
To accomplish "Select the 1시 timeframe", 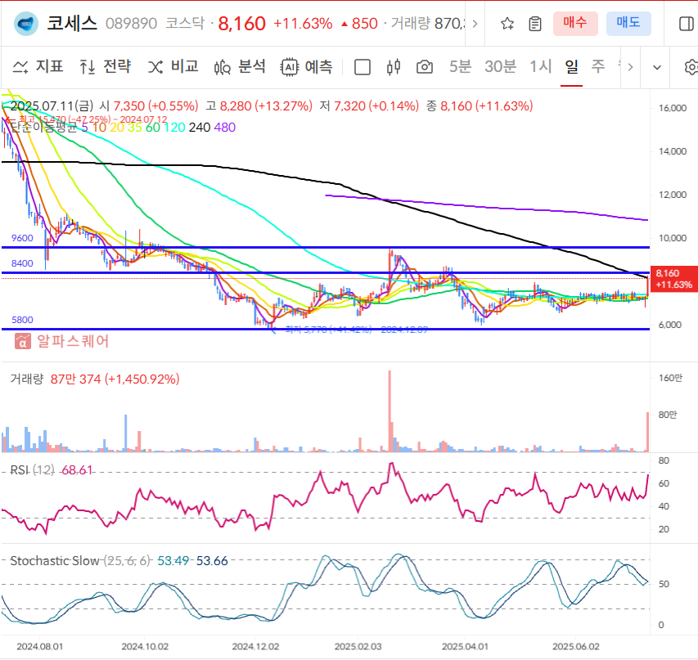I will 540,67.
